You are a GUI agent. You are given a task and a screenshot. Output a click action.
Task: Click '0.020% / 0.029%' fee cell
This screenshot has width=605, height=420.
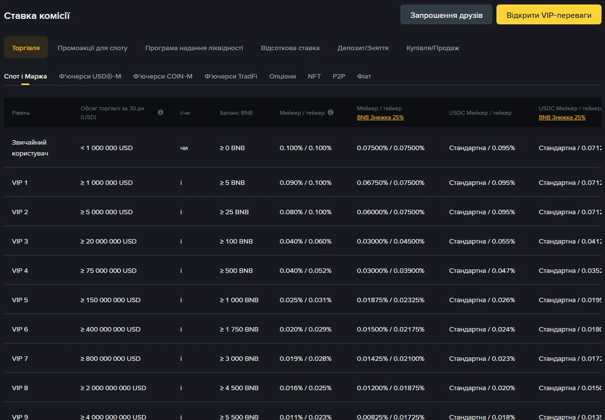tap(306, 329)
